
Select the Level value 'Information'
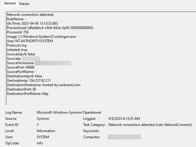tap(46, 131)
